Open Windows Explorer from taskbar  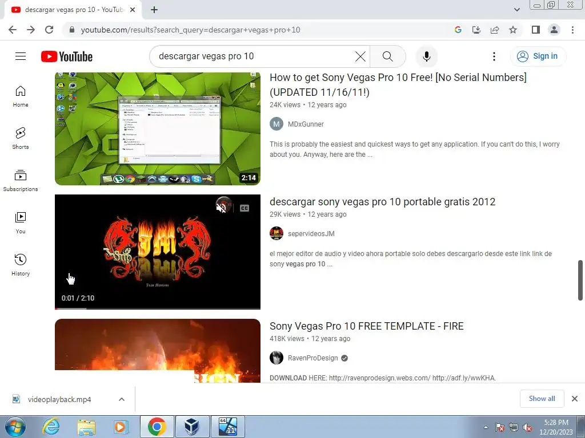(x=86, y=427)
